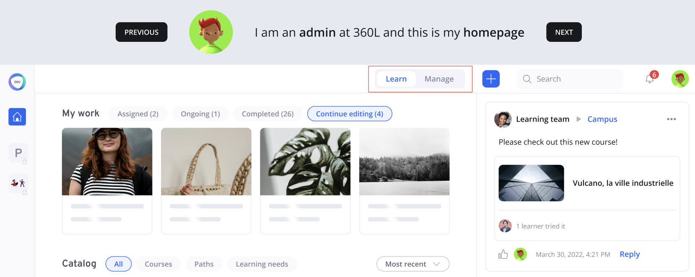Click the NEXT button

click(564, 32)
